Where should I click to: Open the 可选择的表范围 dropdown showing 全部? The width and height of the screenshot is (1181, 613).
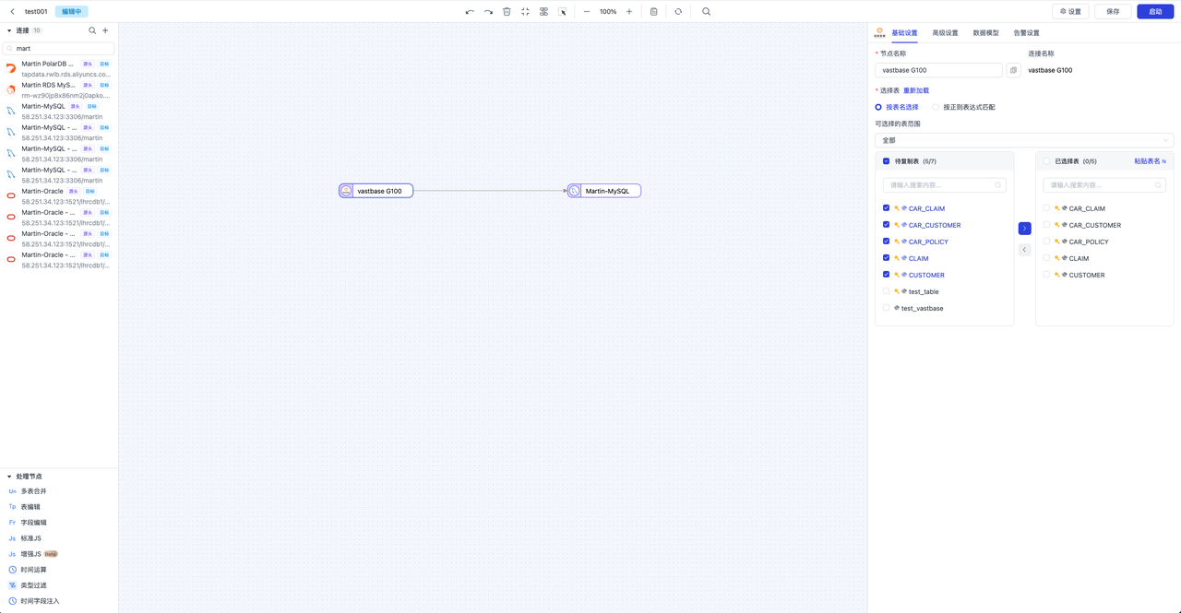1024,141
